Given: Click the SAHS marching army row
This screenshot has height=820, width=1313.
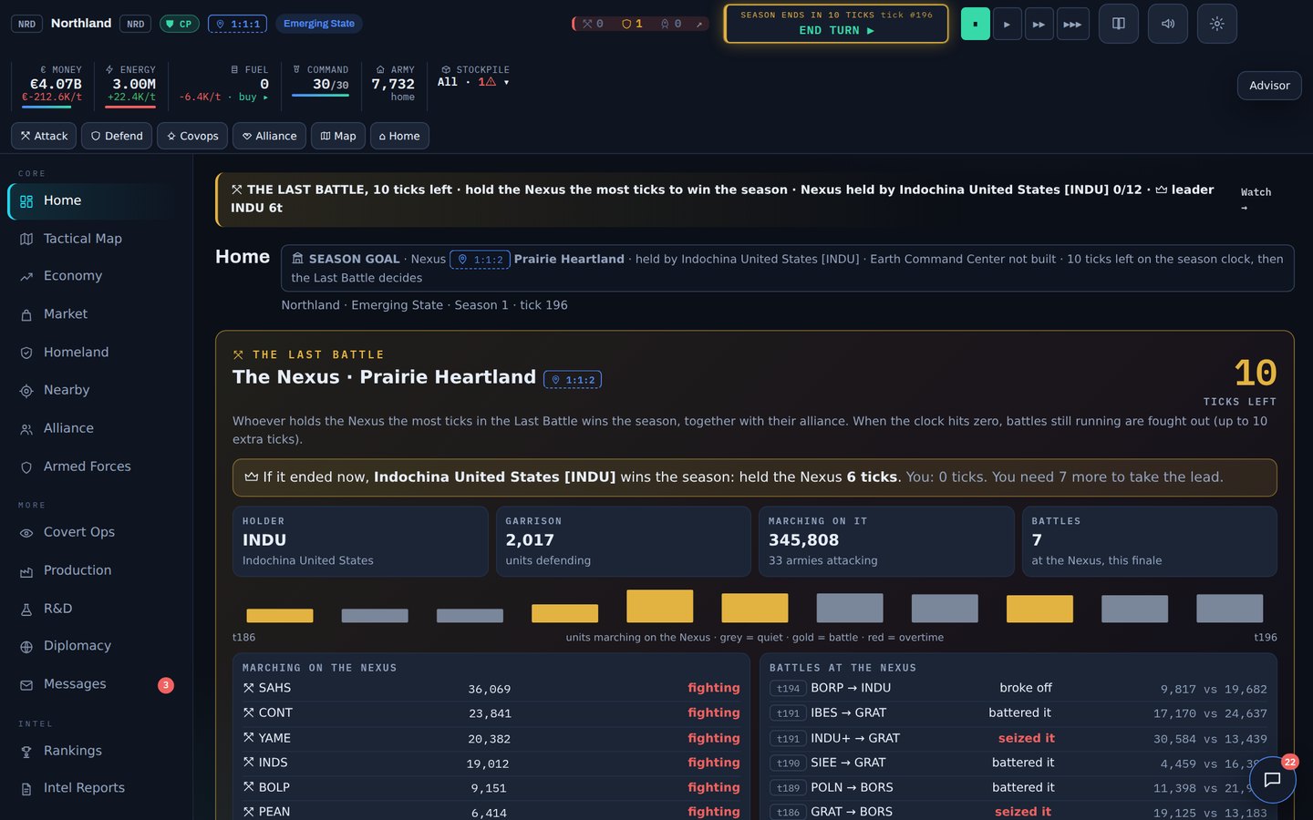Looking at the screenshot, I should [491, 689].
